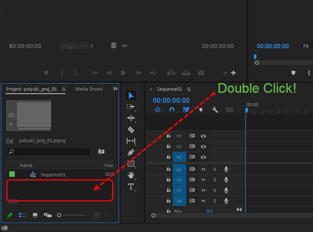Image resolution: width=313 pixels, height=232 pixels.
Task: Open the Sequence01 panel menu
Action: [x=189, y=89]
